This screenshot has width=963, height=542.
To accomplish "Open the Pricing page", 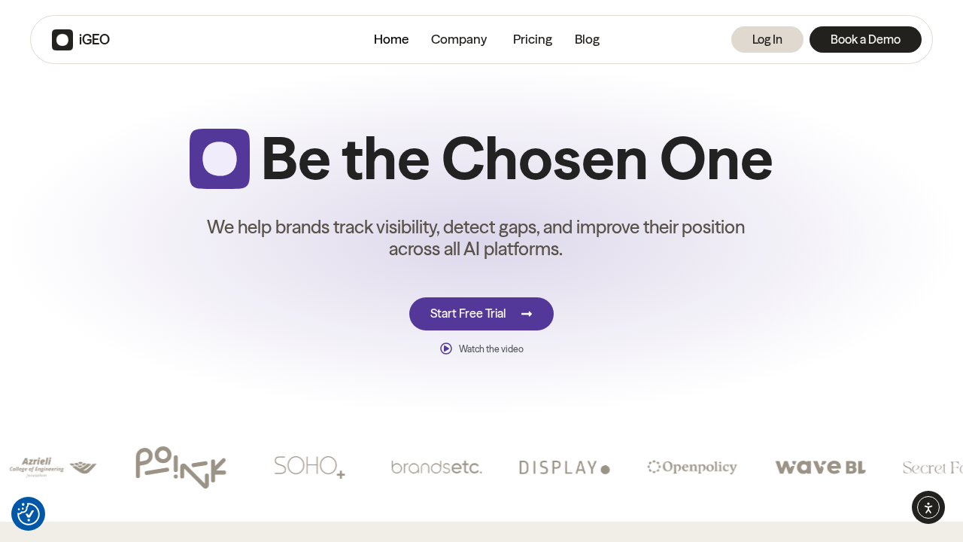I will pyautogui.click(x=533, y=39).
